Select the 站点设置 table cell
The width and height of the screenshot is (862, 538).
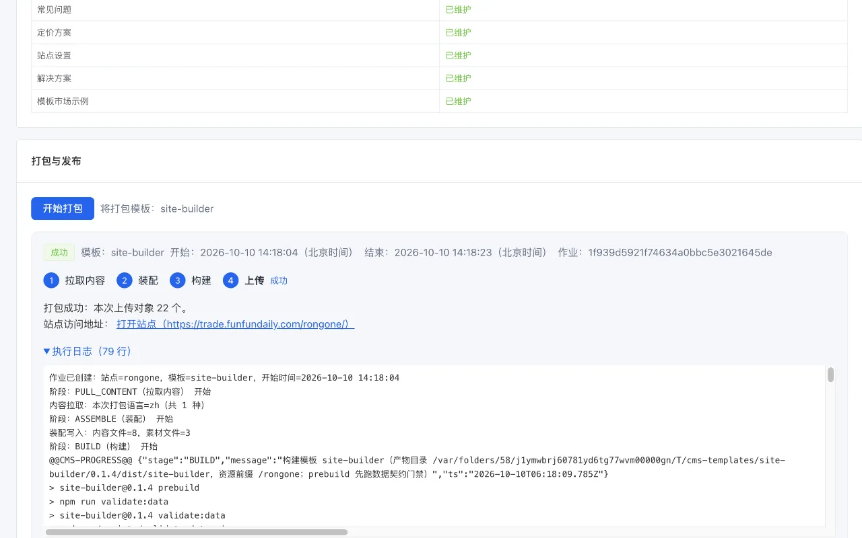tap(236, 55)
